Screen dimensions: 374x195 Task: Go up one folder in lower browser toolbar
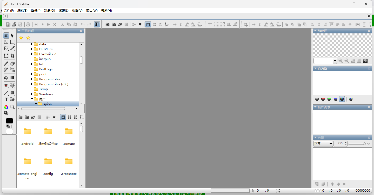[x=21, y=117]
